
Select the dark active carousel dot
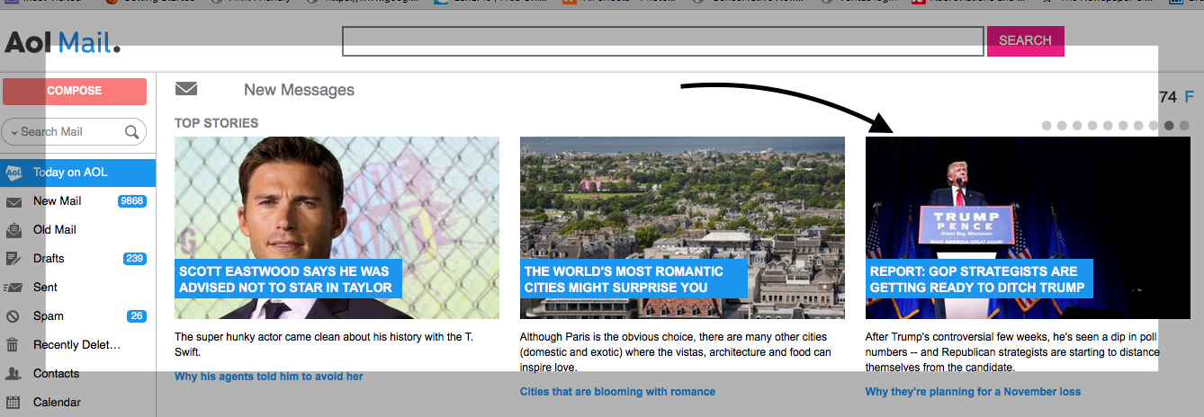coord(1169,126)
